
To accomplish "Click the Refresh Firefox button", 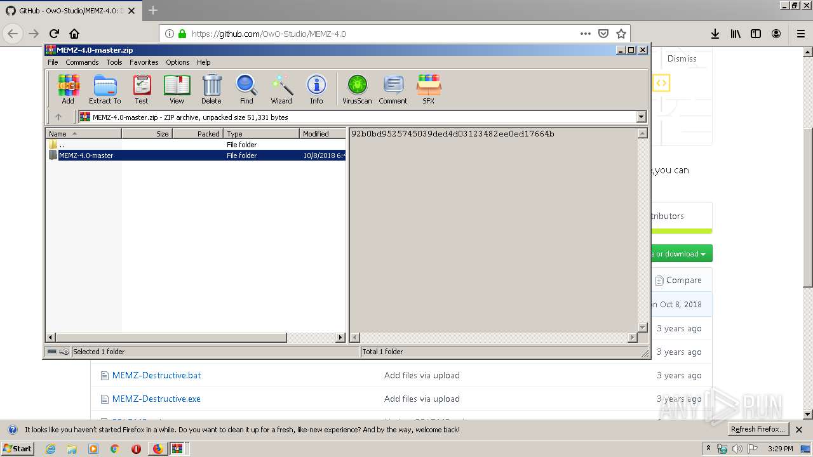I will coord(758,429).
